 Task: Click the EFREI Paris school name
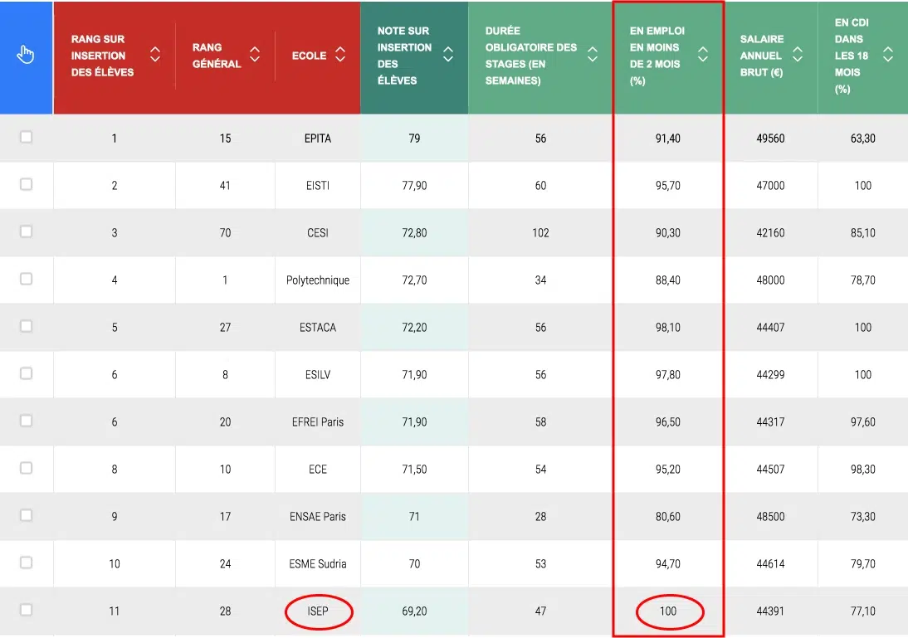click(318, 422)
